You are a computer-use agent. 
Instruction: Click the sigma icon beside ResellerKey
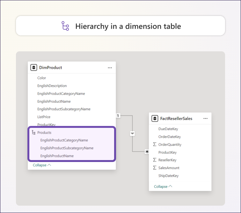pyautogui.click(x=155, y=160)
